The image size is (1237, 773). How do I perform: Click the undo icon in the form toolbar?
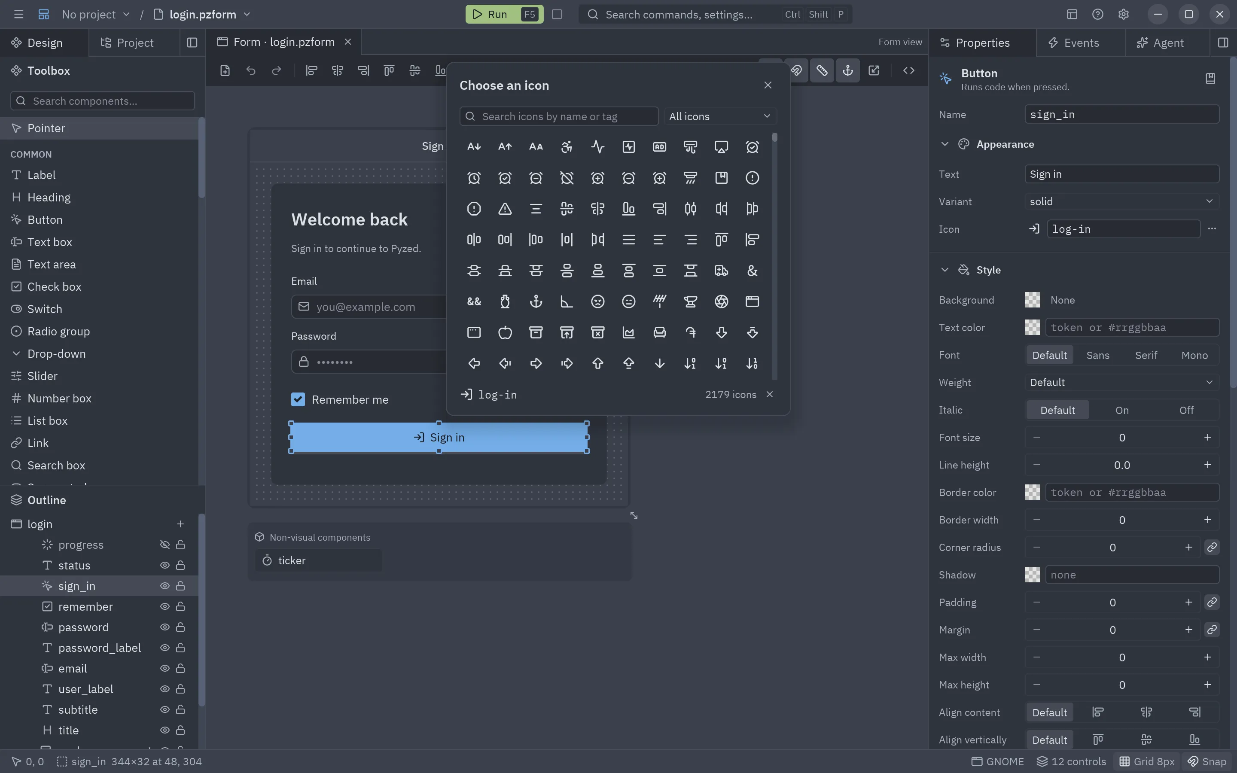pos(250,70)
